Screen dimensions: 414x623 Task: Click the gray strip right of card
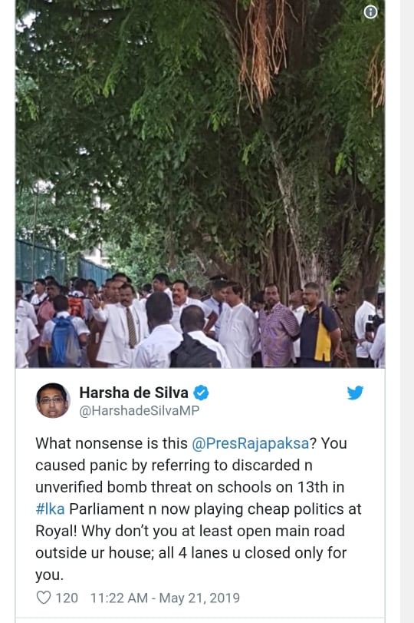point(407,312)
